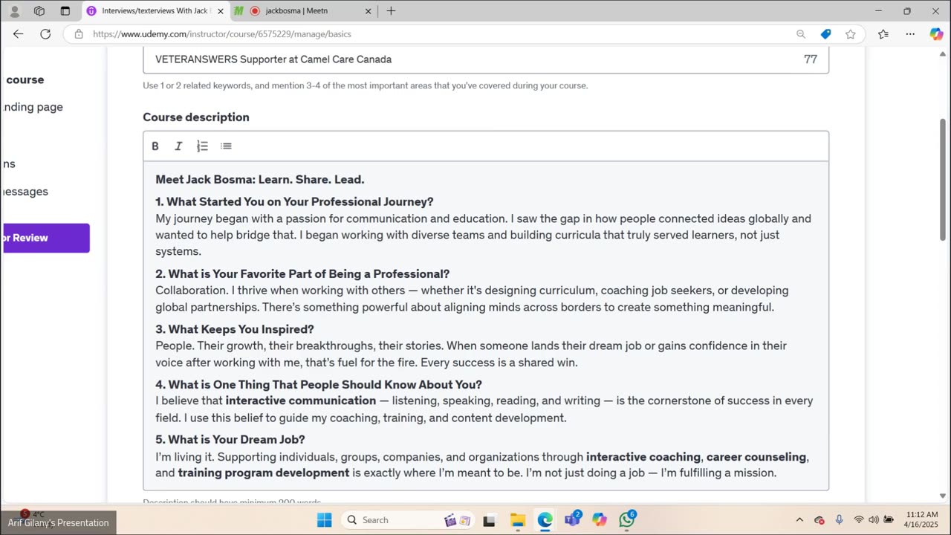Click the scrollbar down arrow
This screenshot has width=951, height=535.
pos(944,496)
